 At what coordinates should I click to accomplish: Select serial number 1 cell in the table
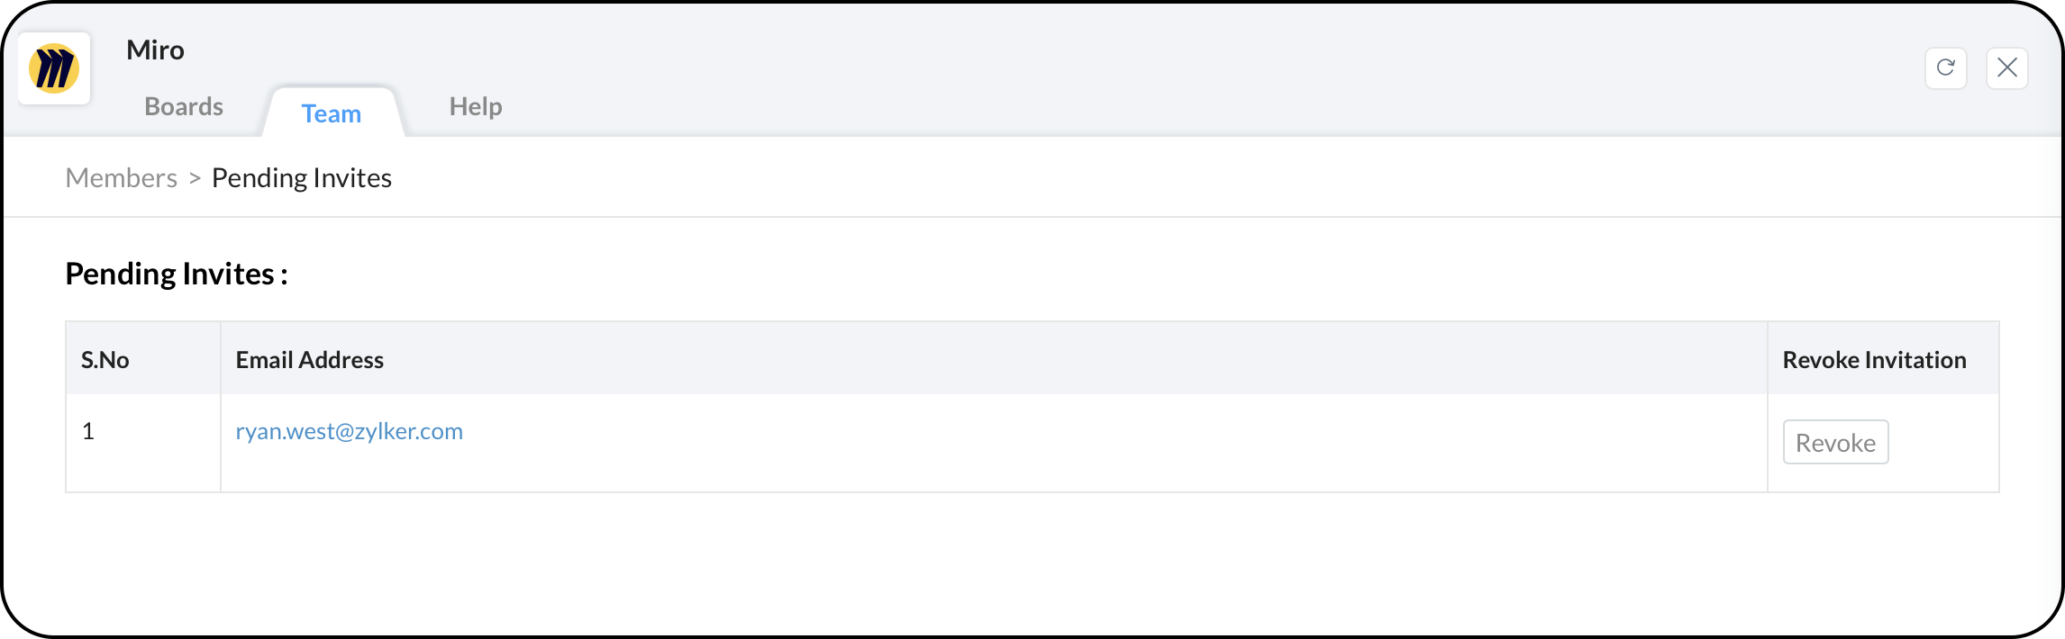pos(88,431)
